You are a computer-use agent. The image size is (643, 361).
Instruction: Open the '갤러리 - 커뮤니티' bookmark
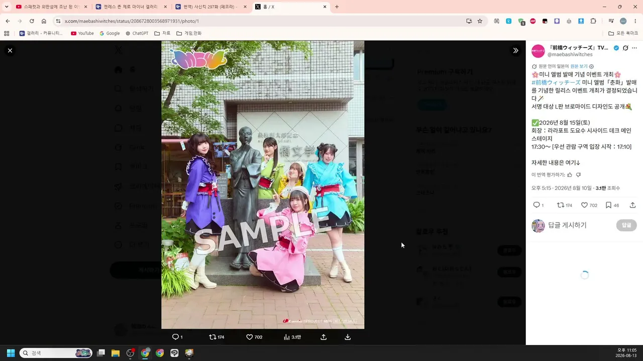41,33
